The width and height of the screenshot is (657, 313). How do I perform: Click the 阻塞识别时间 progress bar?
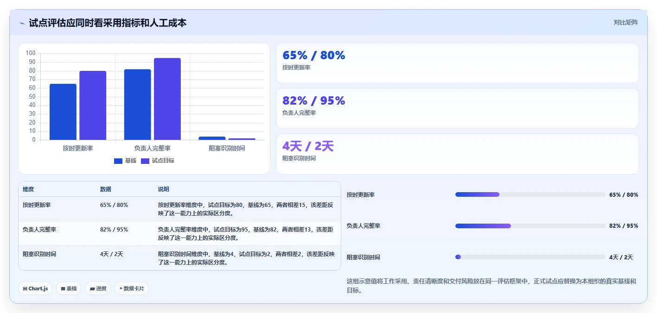(530, 257)
